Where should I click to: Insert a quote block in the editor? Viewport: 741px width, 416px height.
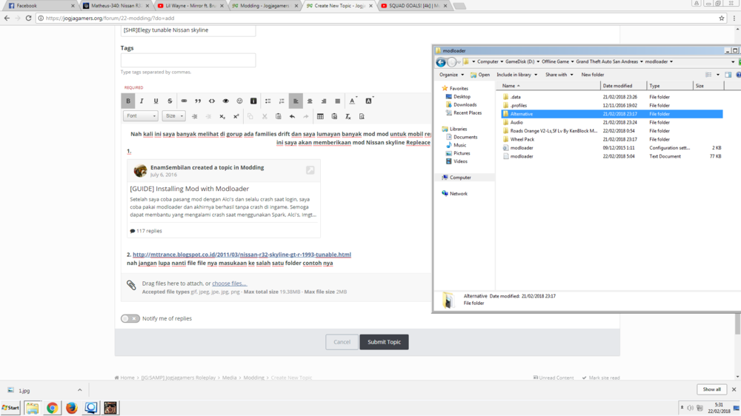pyautogui.click(x=198, y=101)
